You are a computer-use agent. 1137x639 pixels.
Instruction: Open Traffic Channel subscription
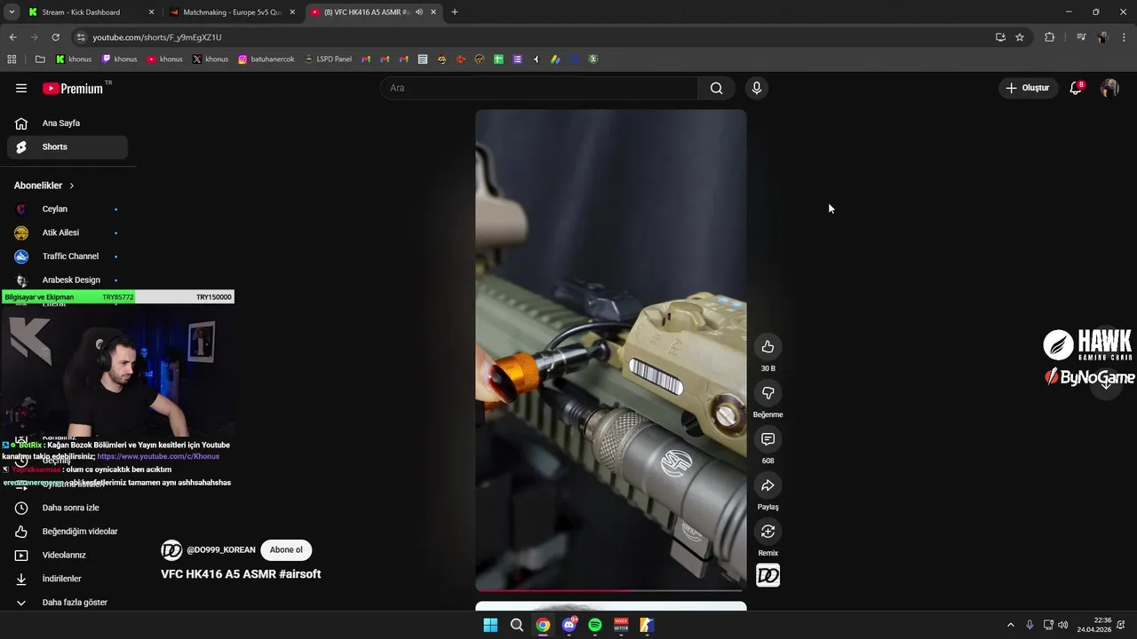[68, 256]
